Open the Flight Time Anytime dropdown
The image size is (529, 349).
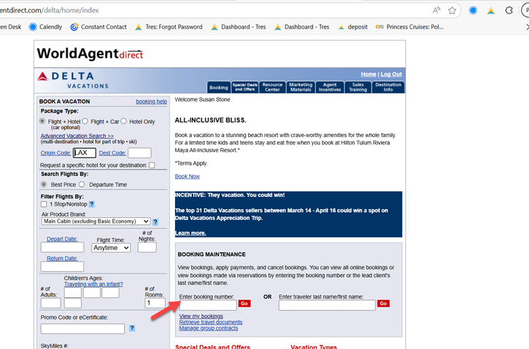111,248
